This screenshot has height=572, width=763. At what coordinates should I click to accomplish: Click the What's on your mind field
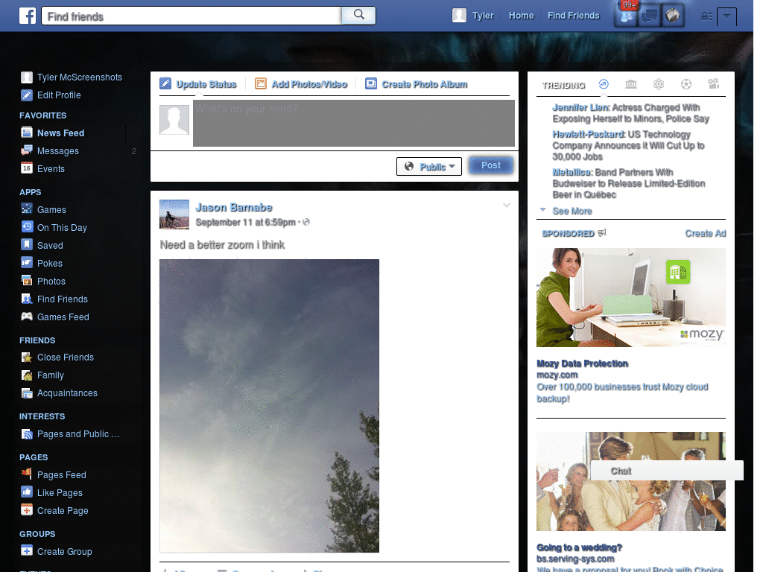354,123
